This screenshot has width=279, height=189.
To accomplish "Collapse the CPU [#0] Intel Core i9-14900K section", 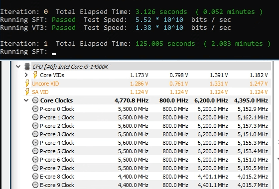I will (18, 67).
